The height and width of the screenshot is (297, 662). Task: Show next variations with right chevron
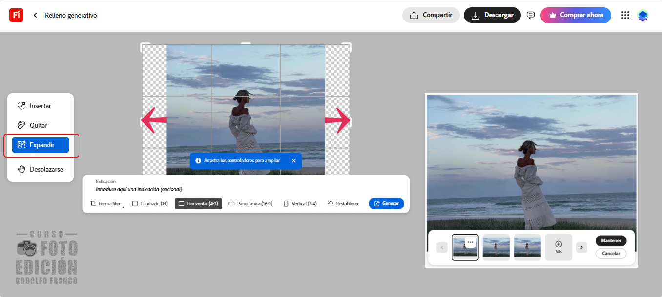click(x=581, y=247)
